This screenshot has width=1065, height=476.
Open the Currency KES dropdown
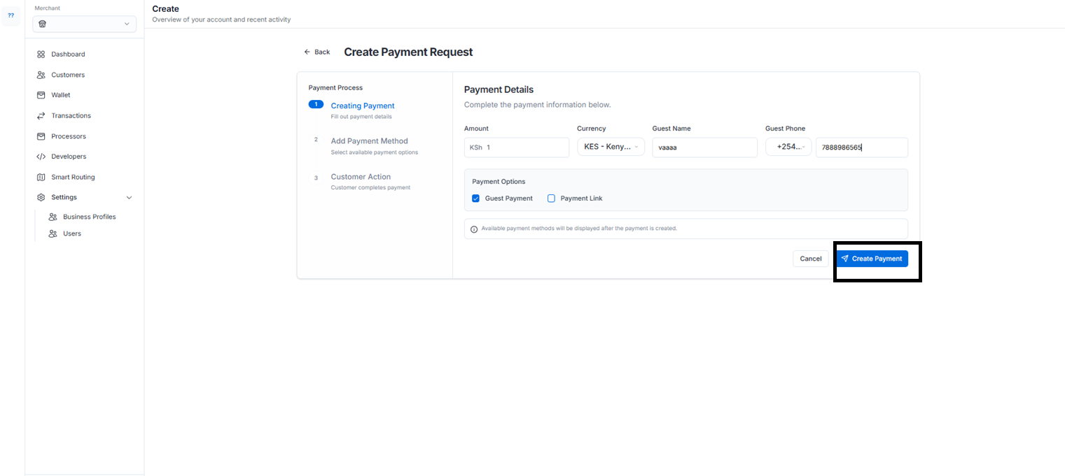pos(610,147)
